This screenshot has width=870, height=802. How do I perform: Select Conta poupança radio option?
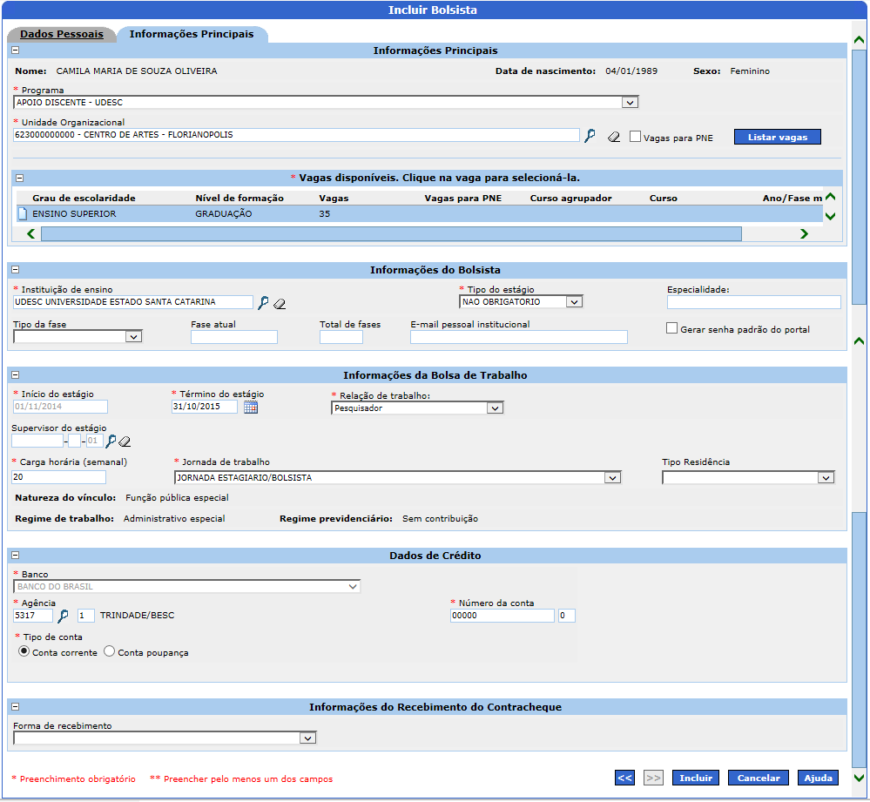tap(110, 651)
